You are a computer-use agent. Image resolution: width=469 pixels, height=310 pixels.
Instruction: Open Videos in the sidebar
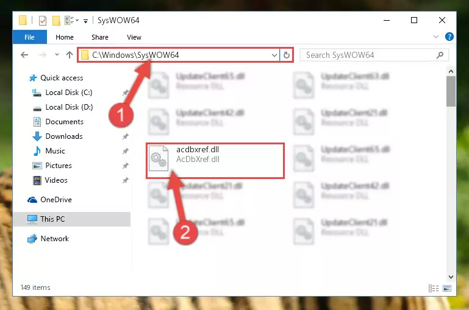click(x=56, y=180)
